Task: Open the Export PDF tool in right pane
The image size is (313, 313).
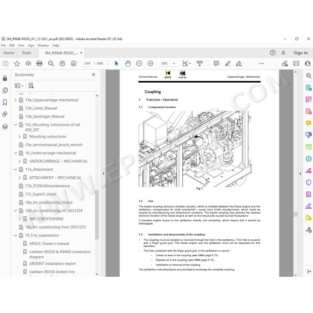Action: click(x=309, y=88)
